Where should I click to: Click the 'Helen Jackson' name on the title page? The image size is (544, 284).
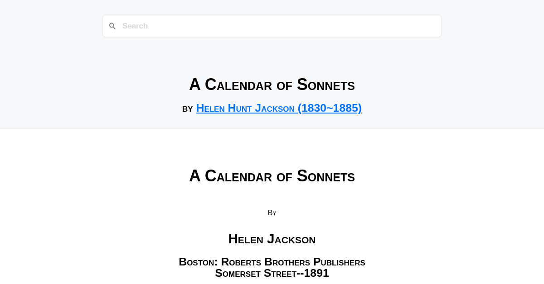(x=272, y=239)
